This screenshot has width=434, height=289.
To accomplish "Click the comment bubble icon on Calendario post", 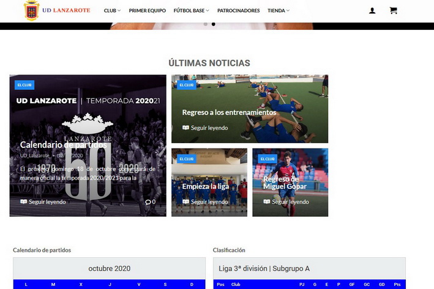I will coord(148,202).
